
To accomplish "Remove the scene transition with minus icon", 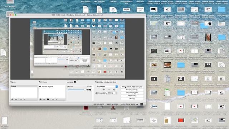I will point(109,90).
